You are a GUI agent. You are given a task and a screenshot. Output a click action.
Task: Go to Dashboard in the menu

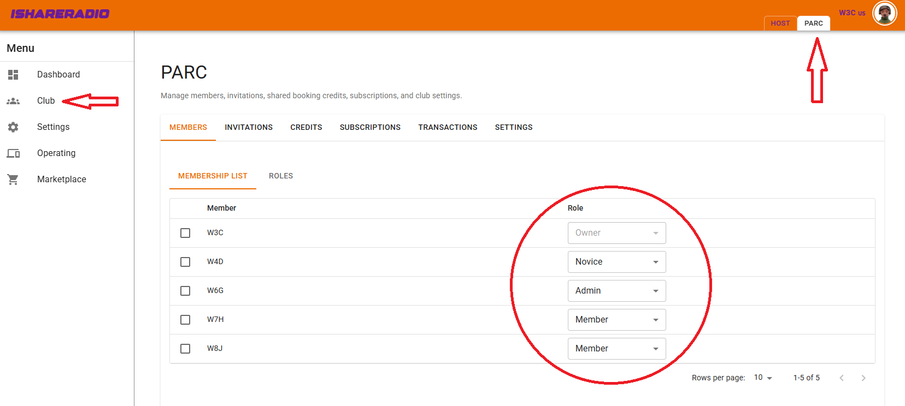coord(58,75)
